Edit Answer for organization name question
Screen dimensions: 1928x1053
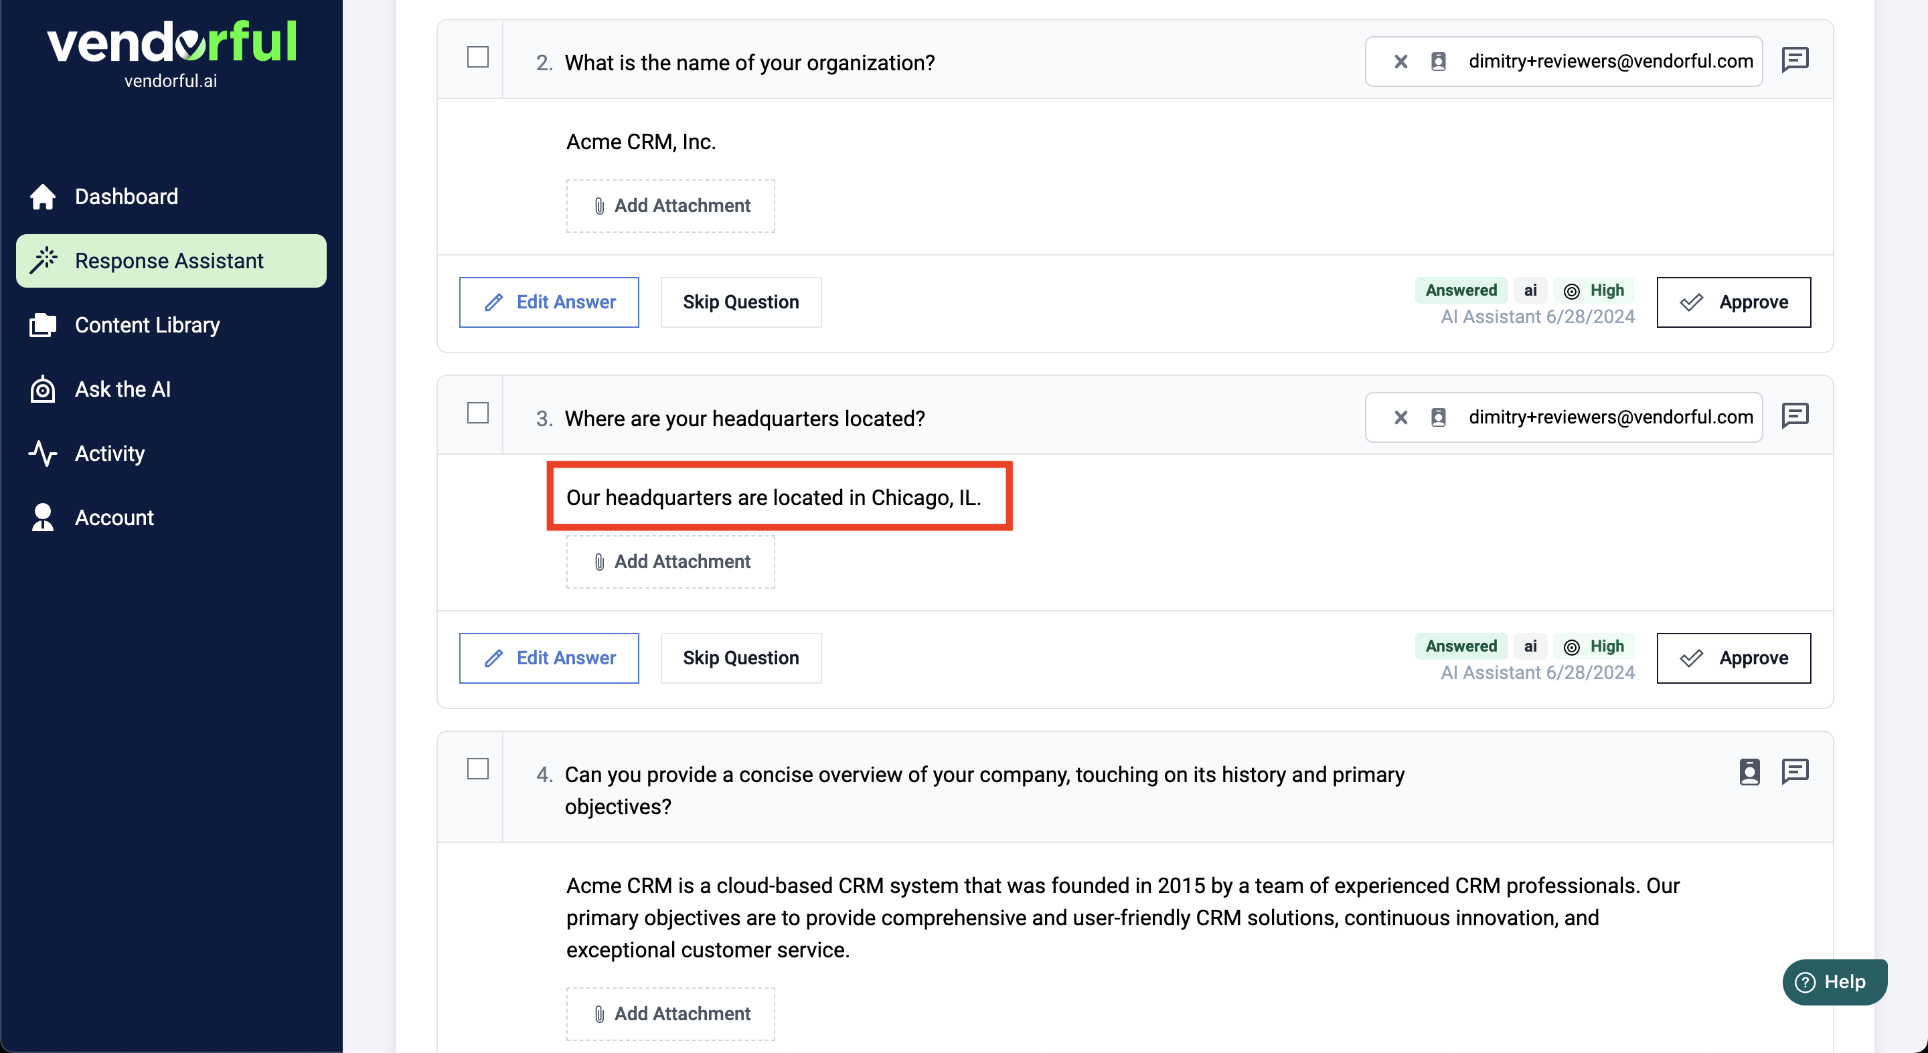click(549, 302)
